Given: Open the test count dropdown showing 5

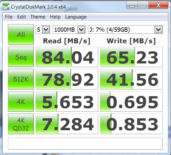Looking at the screenshot, I should tap(43, 29).
